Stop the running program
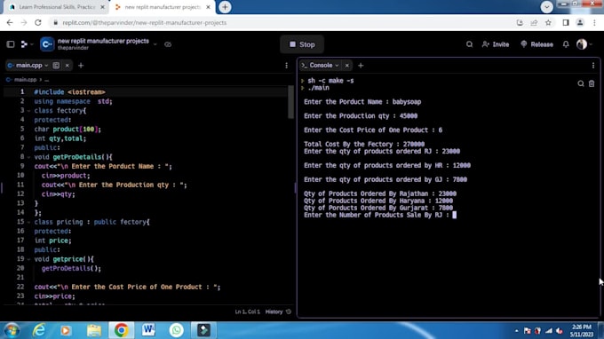The height and width of the screenshot is (339, 604). click(x=302, y=44)
